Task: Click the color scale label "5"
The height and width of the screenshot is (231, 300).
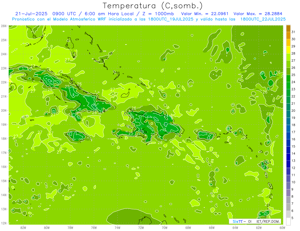Action: [x=293, y=218]
